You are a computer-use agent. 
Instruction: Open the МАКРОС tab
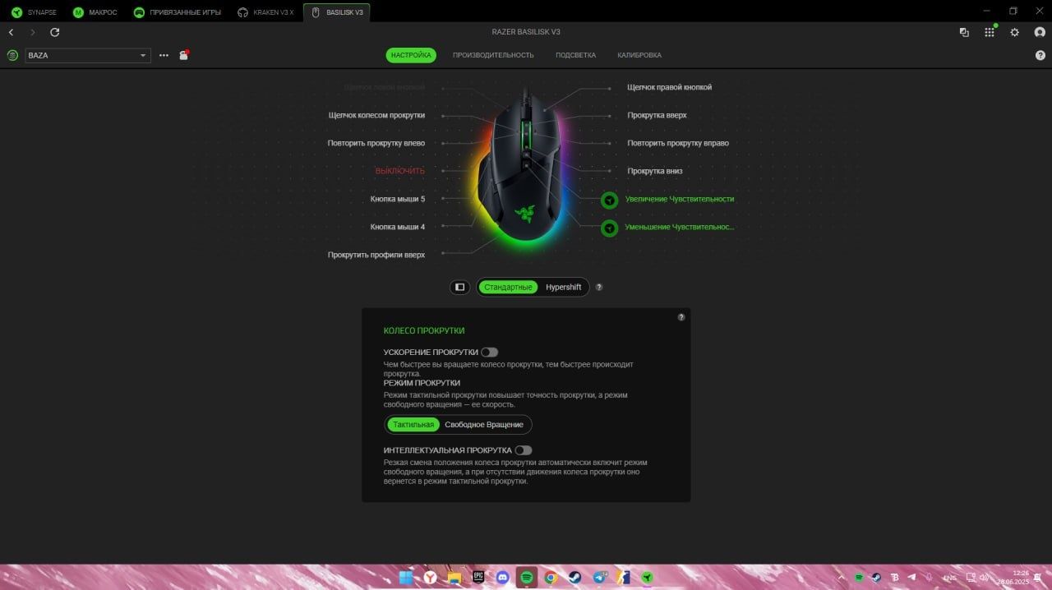[96, 12]
